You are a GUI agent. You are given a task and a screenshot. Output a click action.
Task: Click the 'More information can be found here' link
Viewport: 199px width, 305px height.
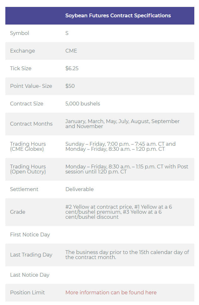pyautogui.click(x=111, y=292)
